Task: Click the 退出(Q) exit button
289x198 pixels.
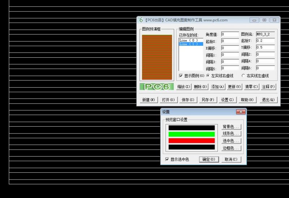Action: (268, 100)
